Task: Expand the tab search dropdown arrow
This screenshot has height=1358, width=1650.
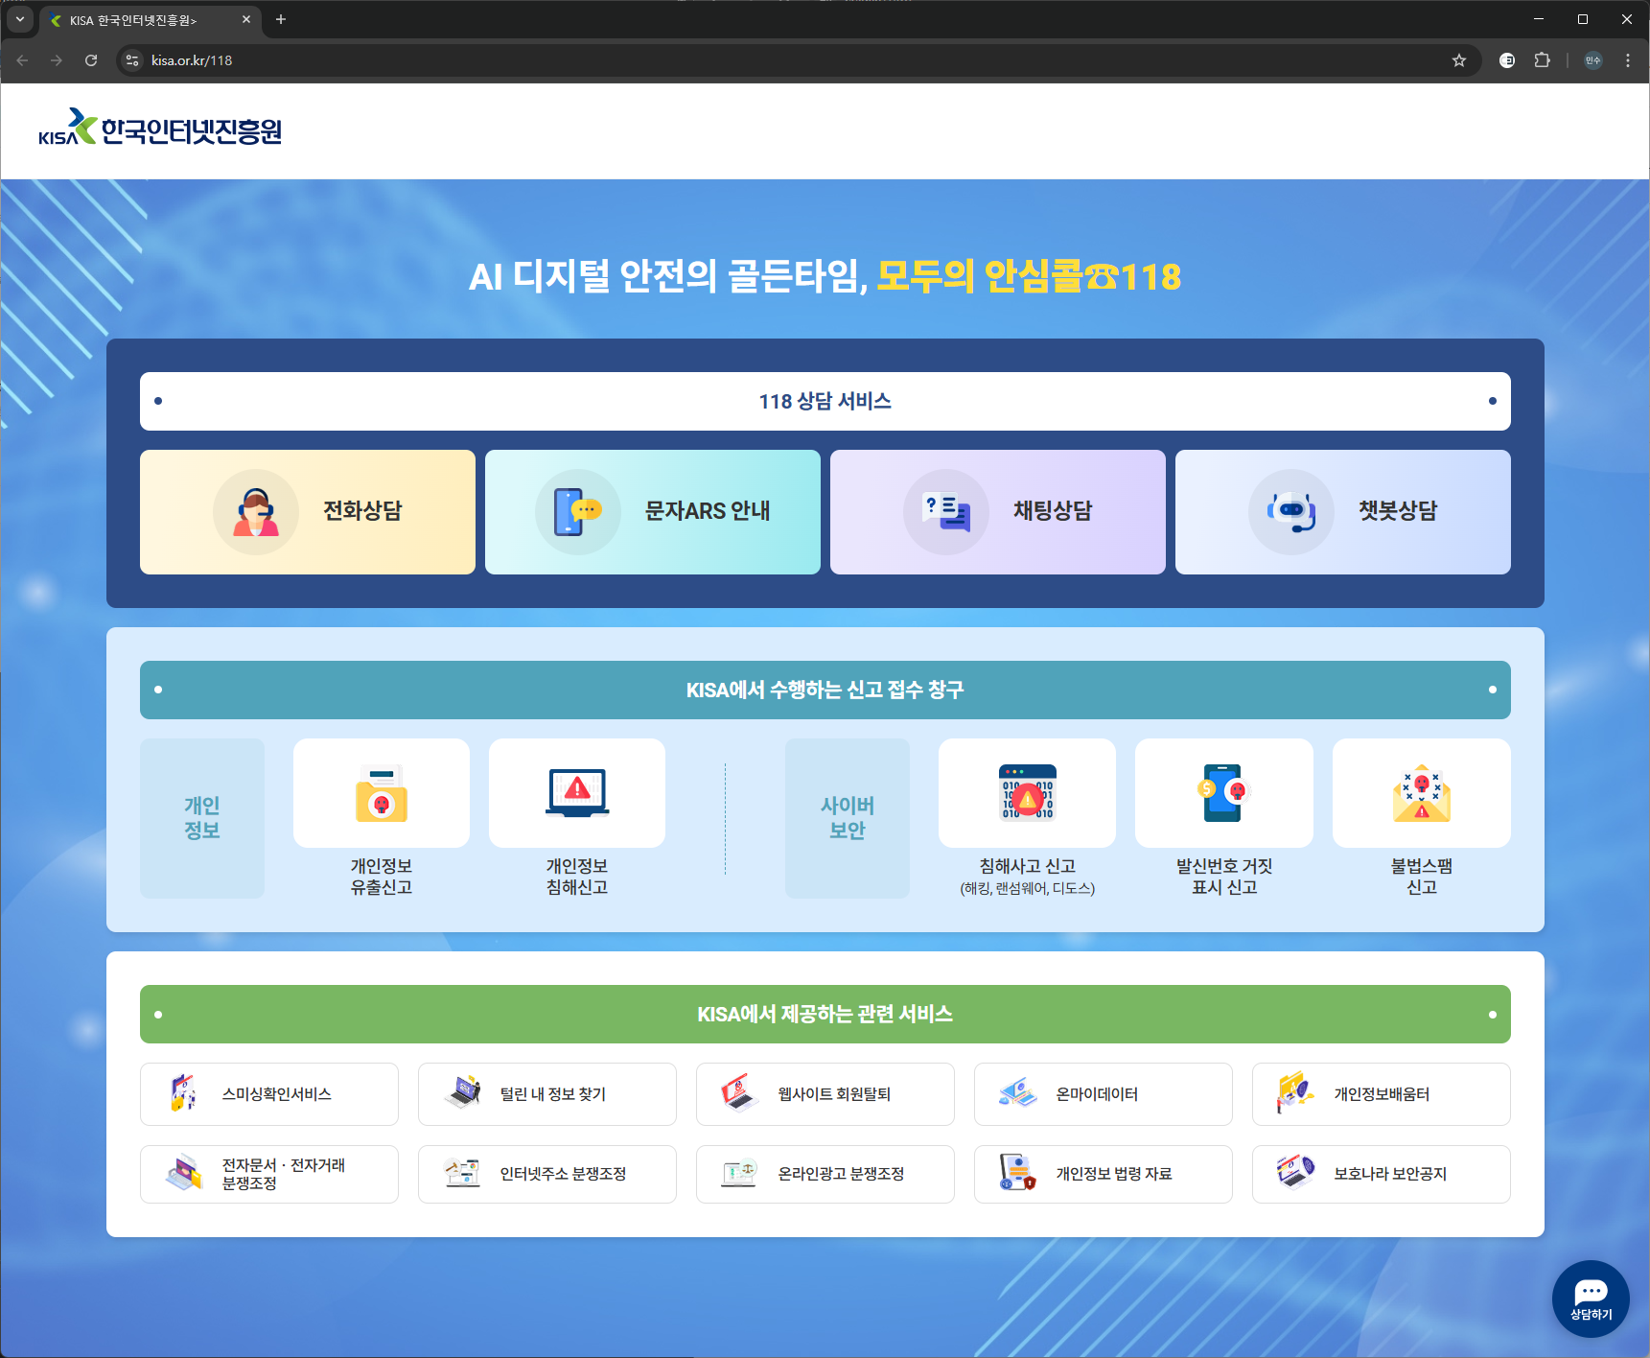Action: click(19, 19)
